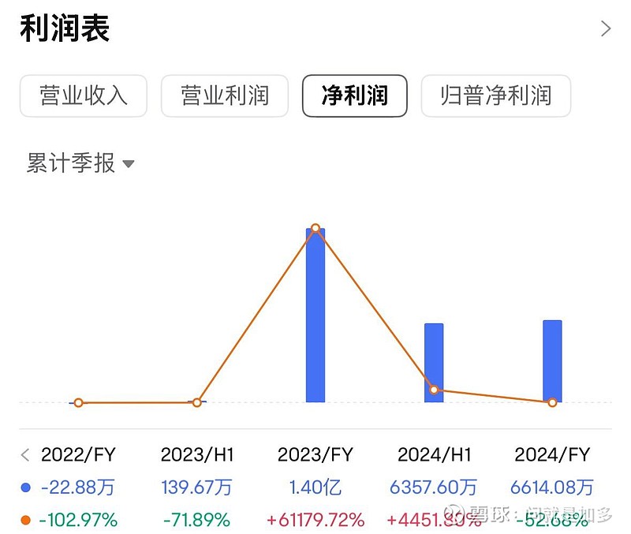The image size is (631, 534).
Task: Click the orange legend dot for growth rate
Action: pyautogui.click(x=26, y=520)
